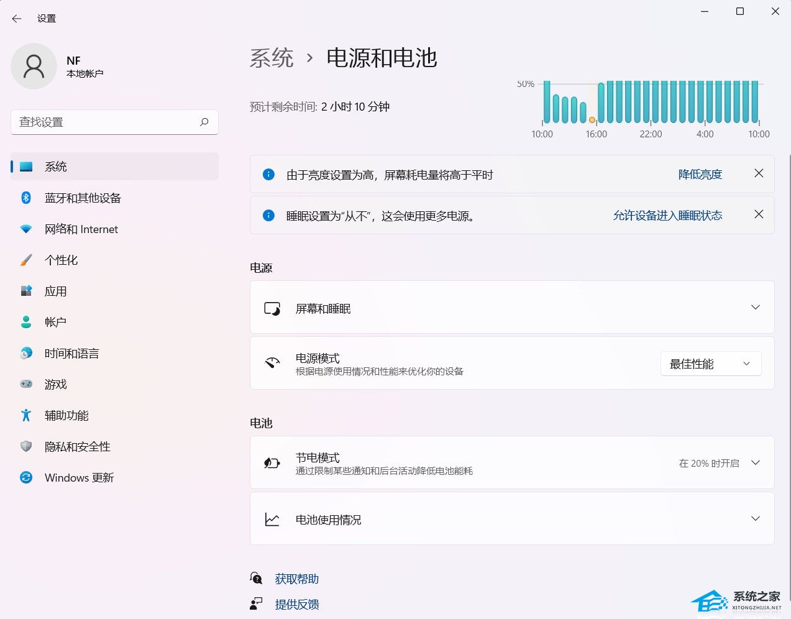Open 辅助功能 settings
Viewport: 791px width, 619px height.
point(115,415)
